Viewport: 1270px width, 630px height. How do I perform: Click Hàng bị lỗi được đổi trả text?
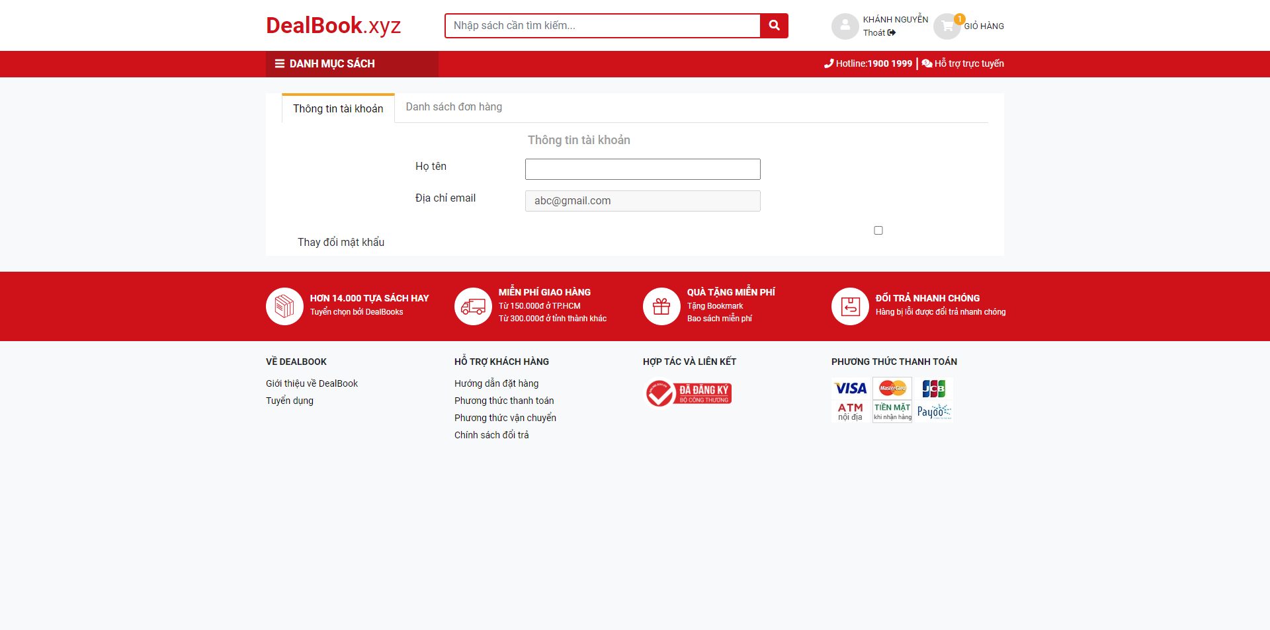tap(941, 312)
